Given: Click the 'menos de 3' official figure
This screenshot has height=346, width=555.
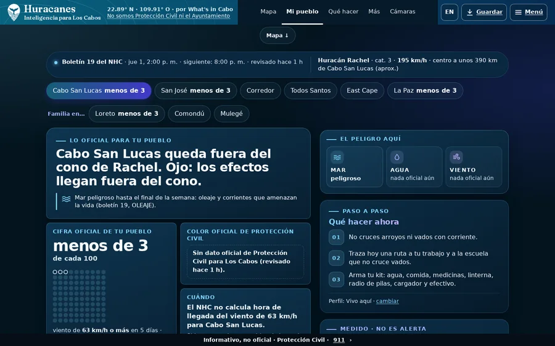Looking at the screenshot, I should click(101, 246).
